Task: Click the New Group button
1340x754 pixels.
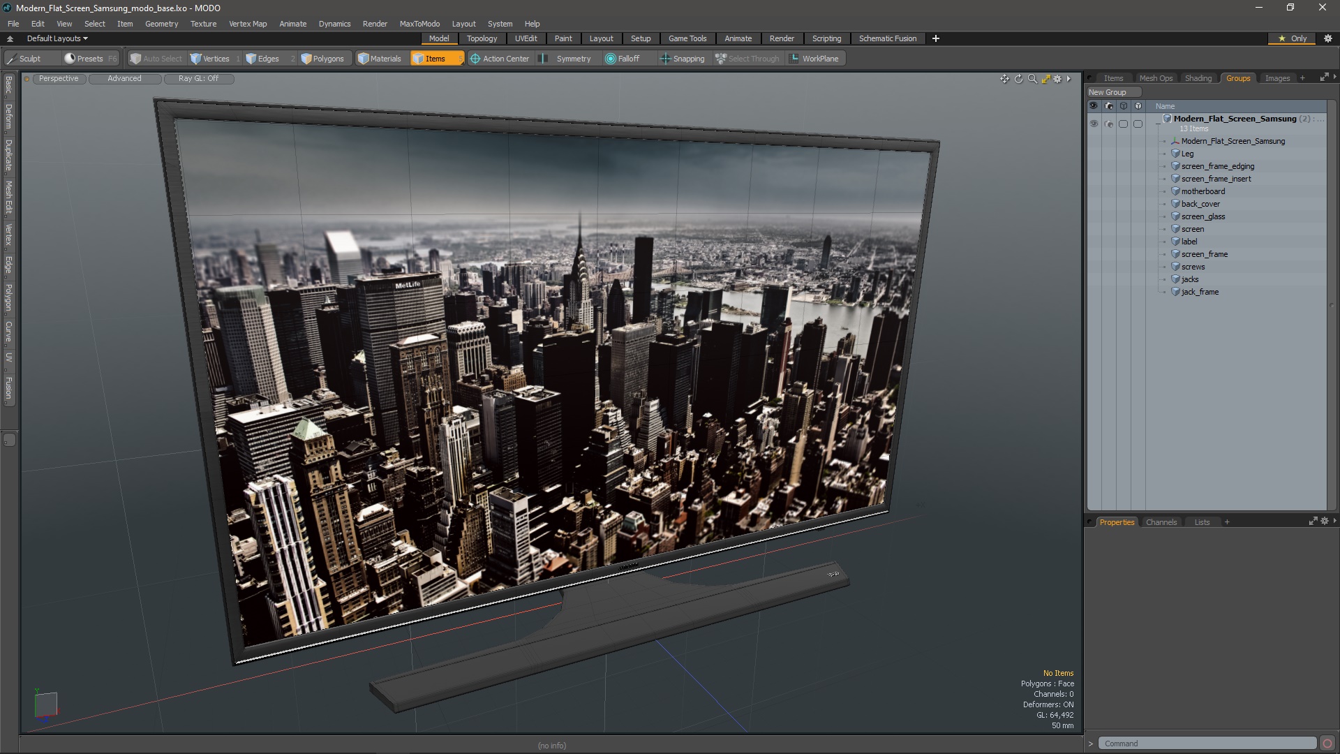Action: coord(1113,92)
